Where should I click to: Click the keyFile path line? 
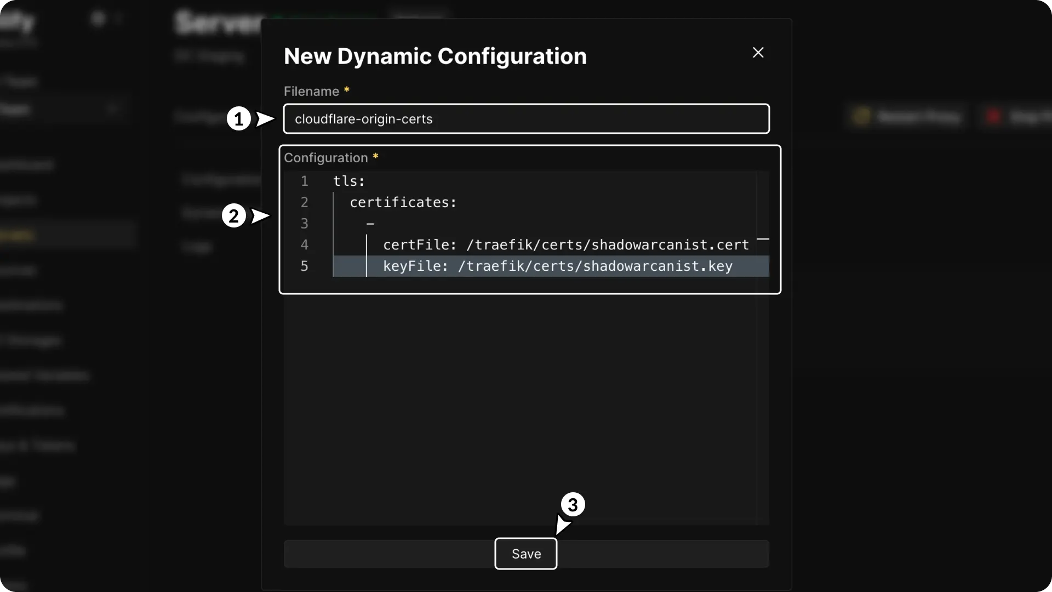[x=557, y=266]
